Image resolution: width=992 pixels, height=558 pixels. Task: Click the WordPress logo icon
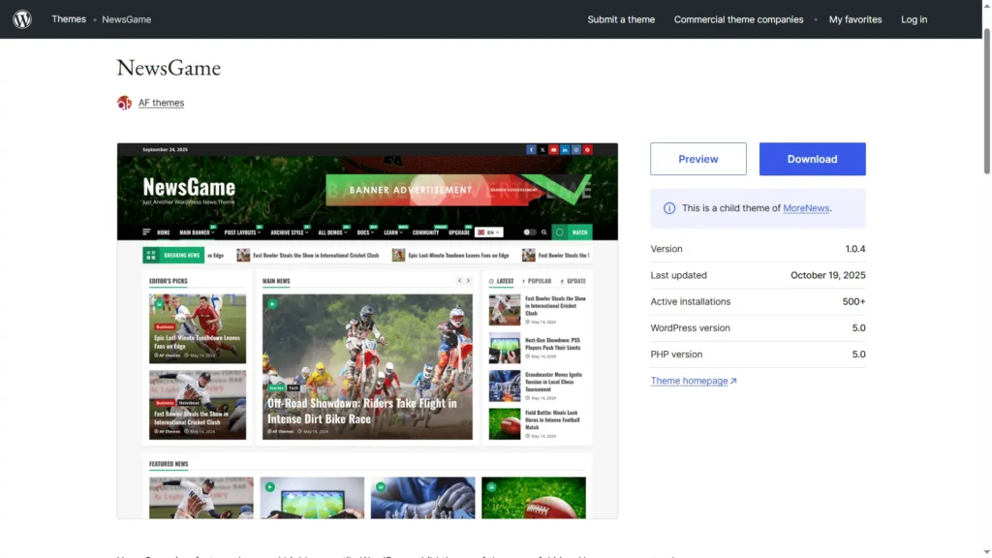click(22, 19)
